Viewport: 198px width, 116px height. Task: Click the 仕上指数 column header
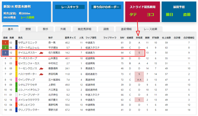click(x=166, y=38)
